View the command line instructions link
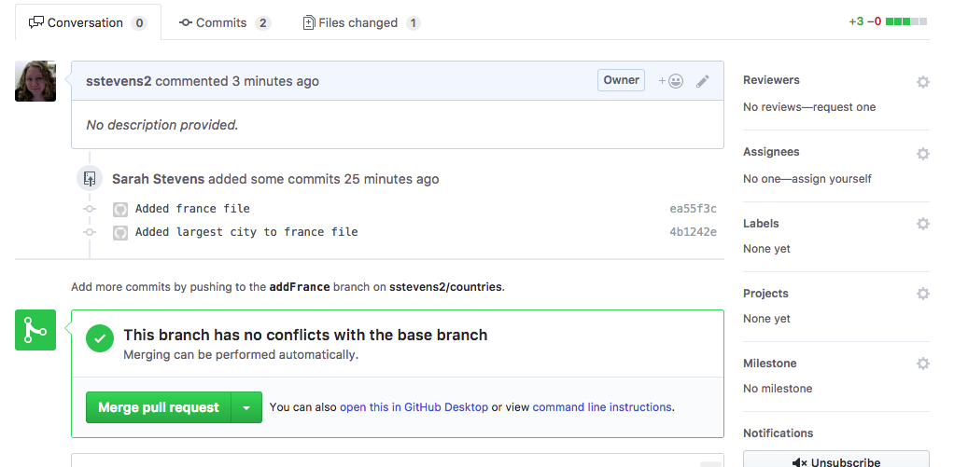This screenshot has height=467, width=954. [x=602, y=407]
